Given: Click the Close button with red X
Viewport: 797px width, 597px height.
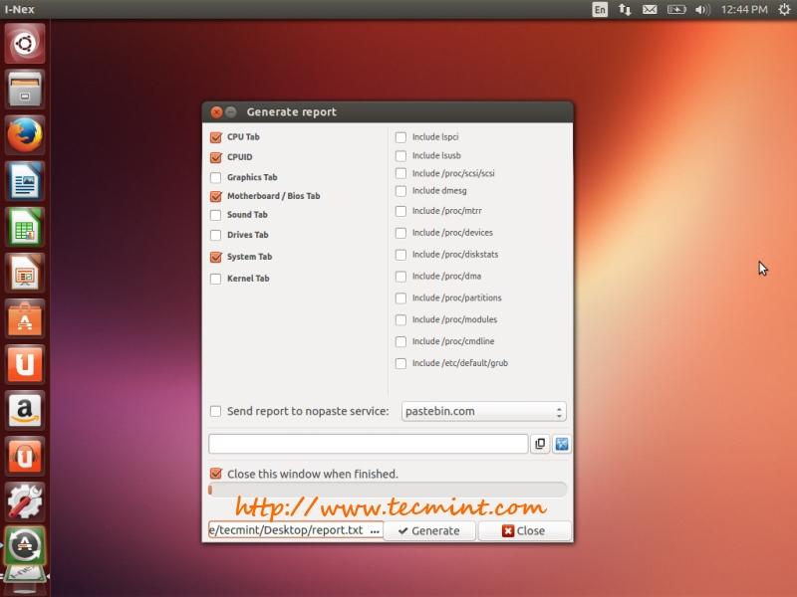Looking at the screenshot, I should (x=525, y=531).
